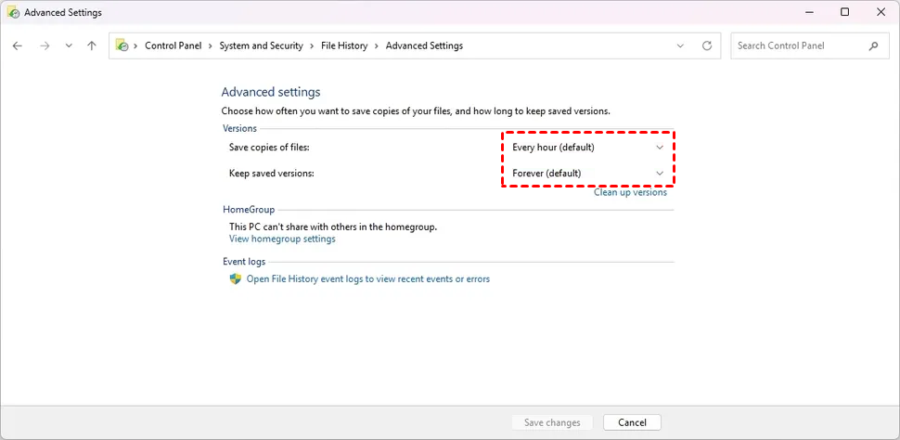Screen dimensions: 900x440
Task: Click the Advanced Settings title bar icon
Action: click(12, 13)
